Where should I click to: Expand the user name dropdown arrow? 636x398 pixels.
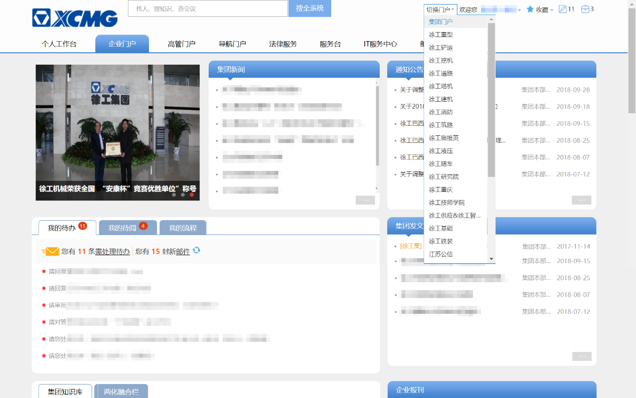point(519,10)
